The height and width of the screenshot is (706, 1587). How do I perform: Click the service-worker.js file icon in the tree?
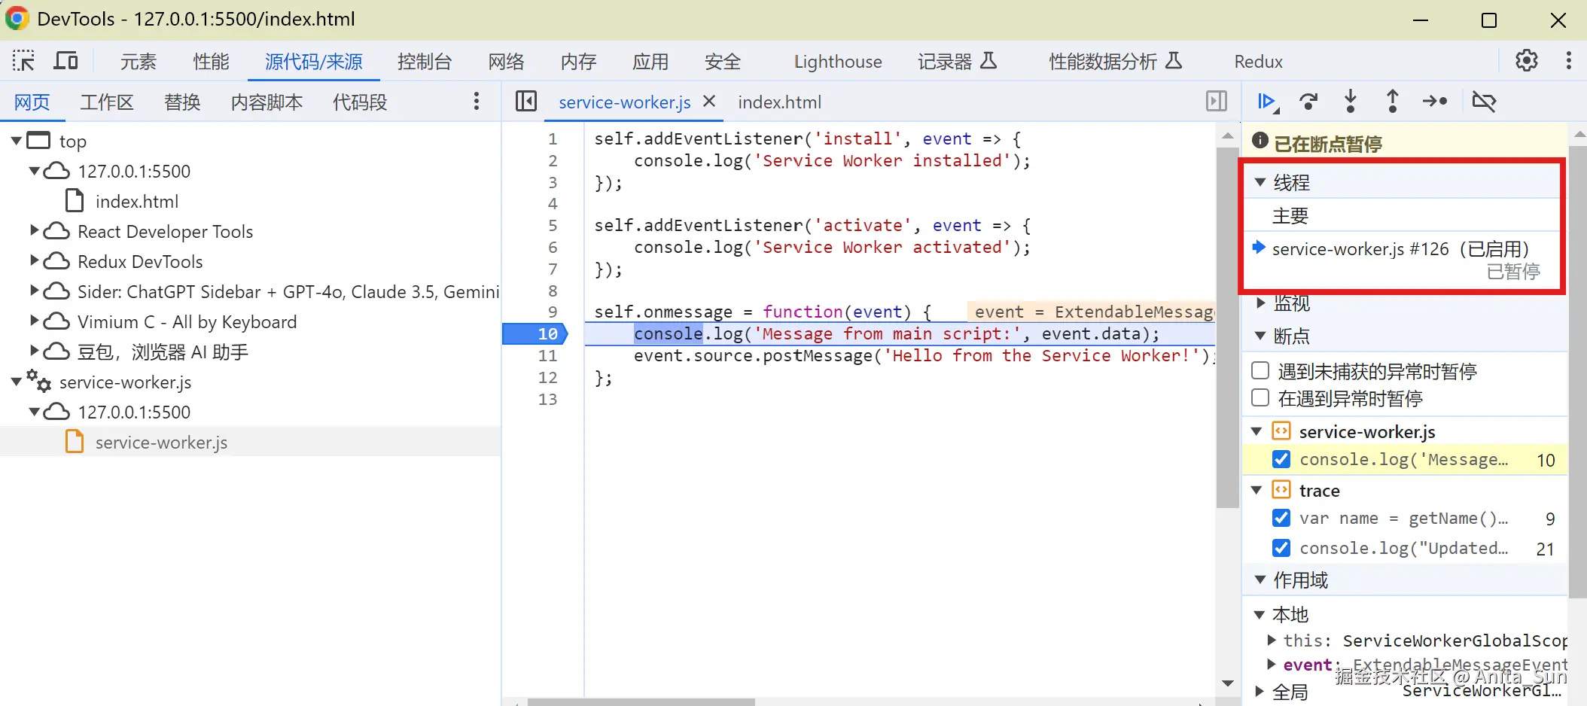[75, 442]
